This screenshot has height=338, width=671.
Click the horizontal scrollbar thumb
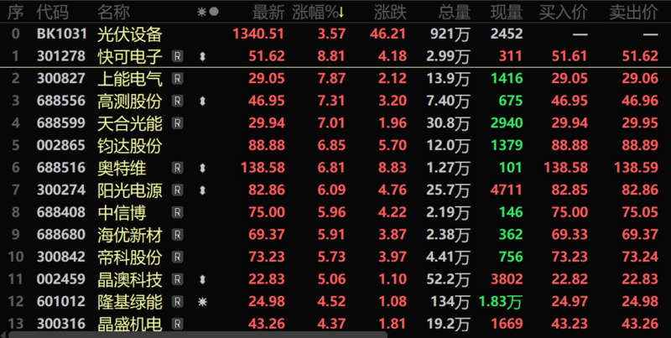[198, 335]
